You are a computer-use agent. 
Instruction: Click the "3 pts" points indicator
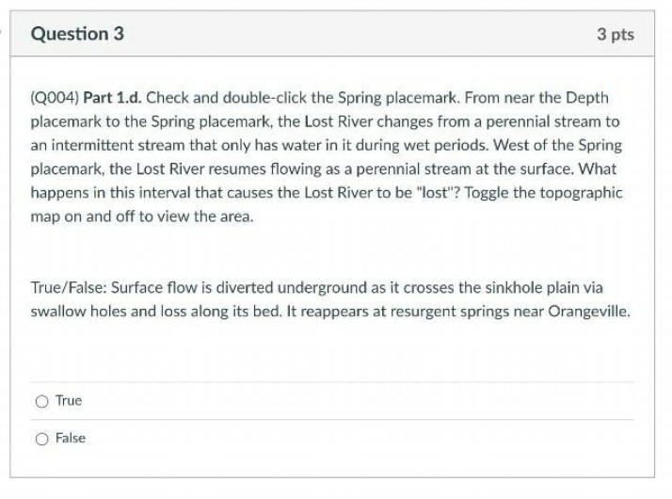click(x=616, y=34)
